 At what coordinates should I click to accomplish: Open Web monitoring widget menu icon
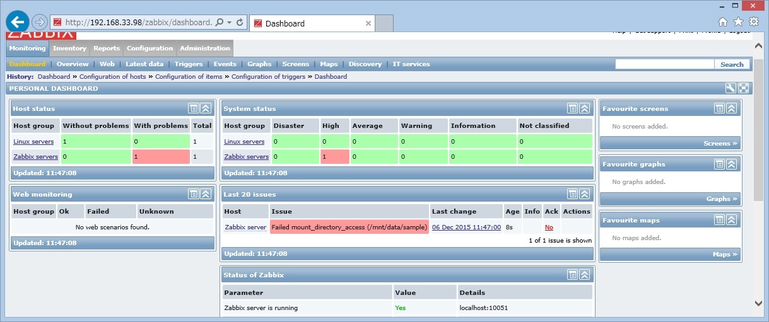click(194, 194)
